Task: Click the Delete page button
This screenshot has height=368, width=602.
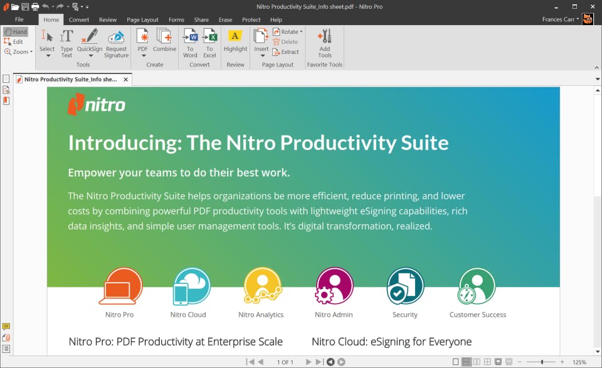Action: [x=287, y=42]
